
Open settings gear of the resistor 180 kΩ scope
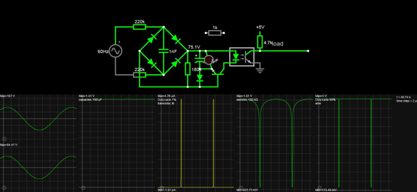click(240, 187)
